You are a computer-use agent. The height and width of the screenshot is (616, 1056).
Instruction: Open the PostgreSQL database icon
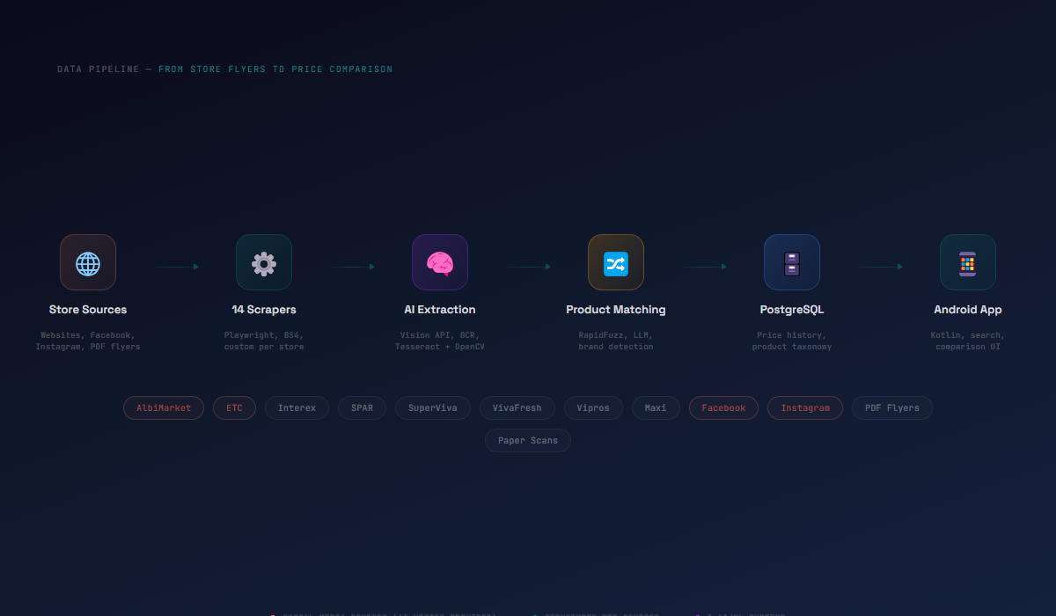[x=792, y=262]
